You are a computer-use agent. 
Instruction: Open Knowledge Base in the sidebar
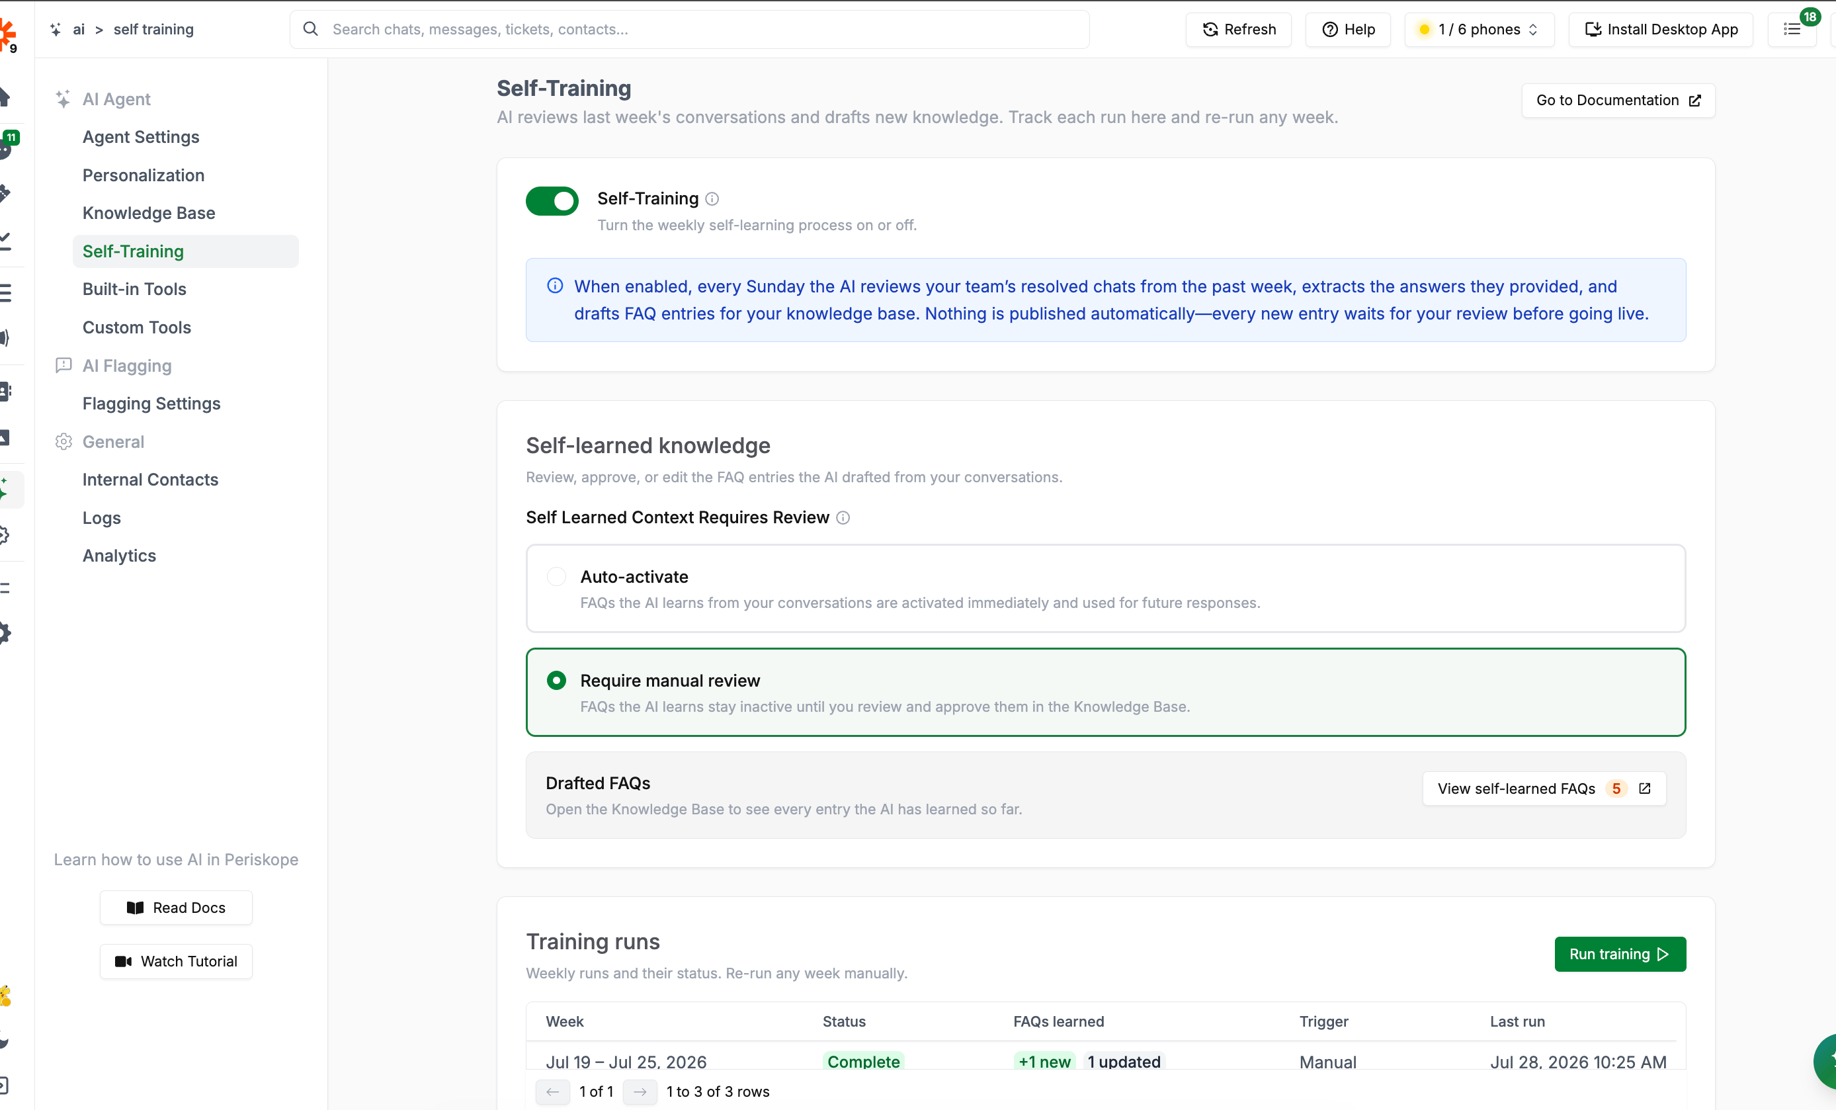click(x=149, y=213)
